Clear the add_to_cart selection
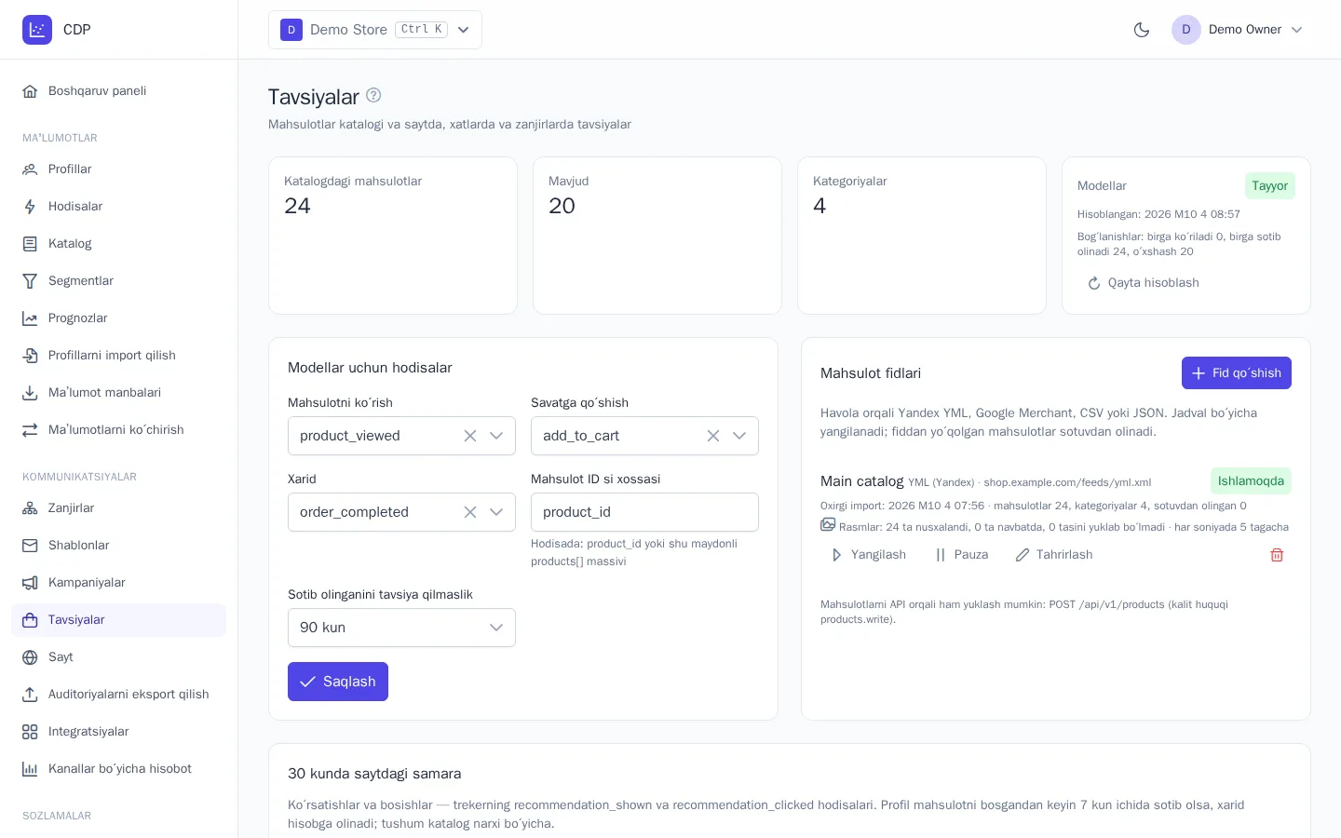 (713, 436)
